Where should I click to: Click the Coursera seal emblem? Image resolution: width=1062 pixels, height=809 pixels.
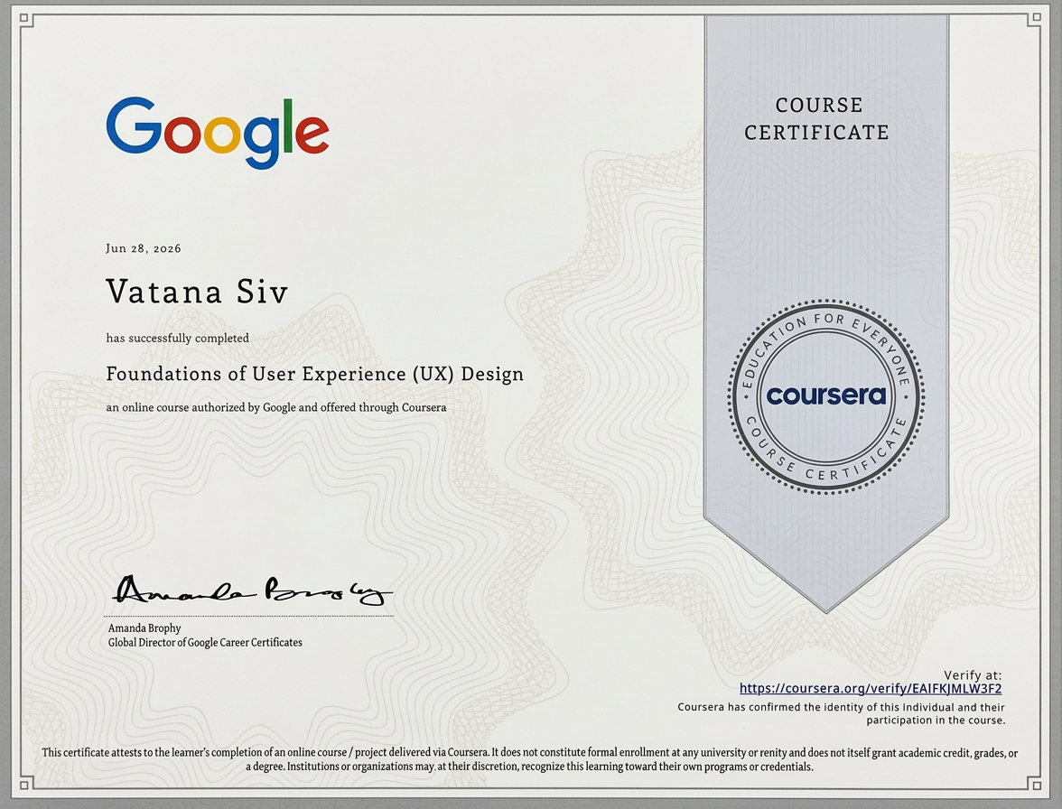[826, 396]
